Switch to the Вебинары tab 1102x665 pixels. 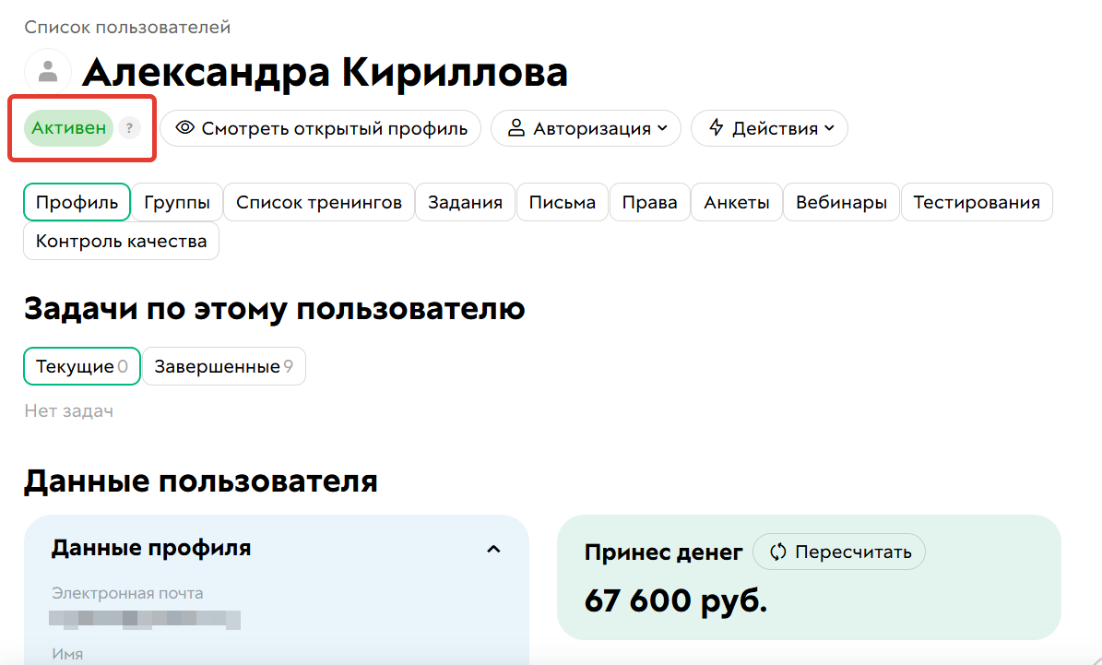tap(841, 202)
